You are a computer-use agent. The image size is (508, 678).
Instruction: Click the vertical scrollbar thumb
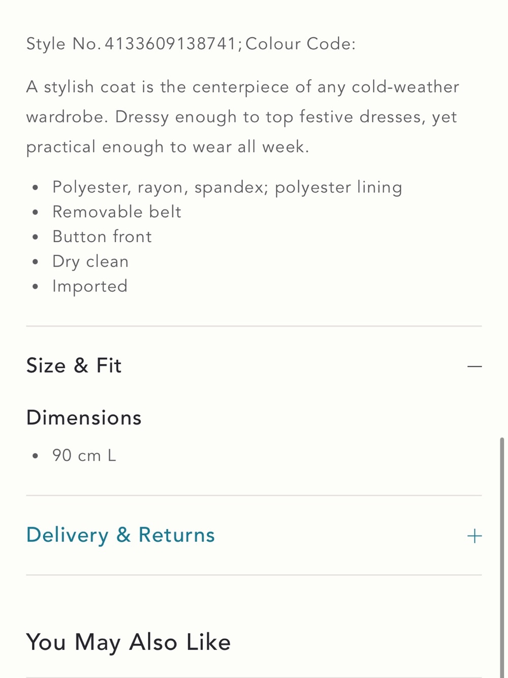tap(502, 557)
